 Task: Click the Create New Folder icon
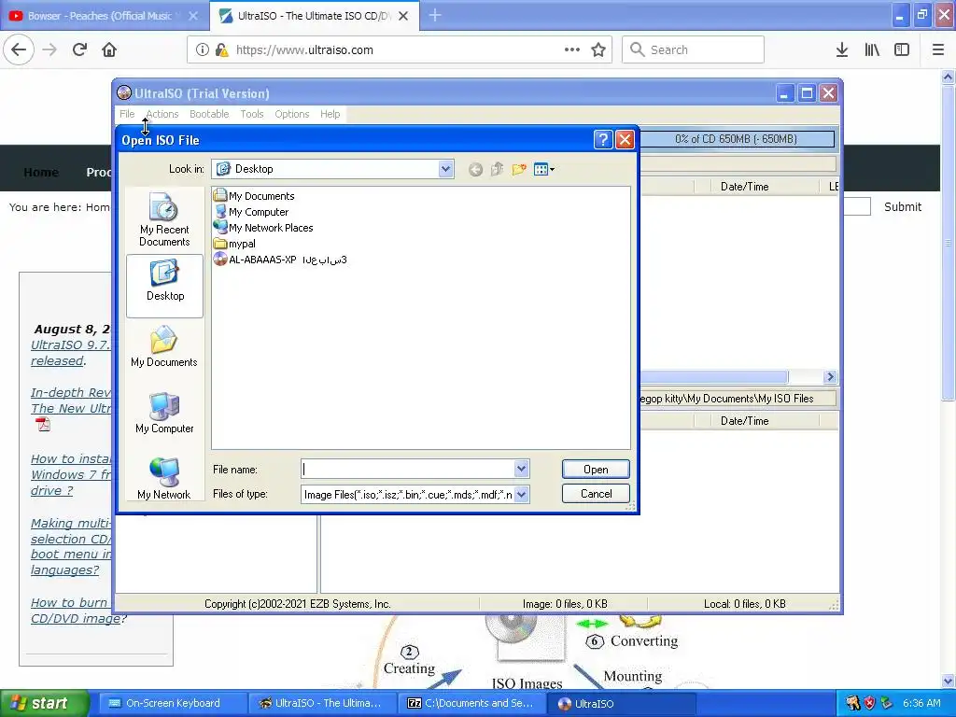(519, 169)
